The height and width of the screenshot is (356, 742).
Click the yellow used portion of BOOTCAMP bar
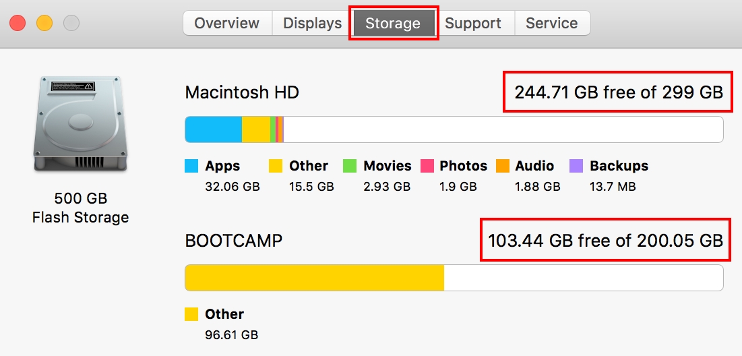314,278
